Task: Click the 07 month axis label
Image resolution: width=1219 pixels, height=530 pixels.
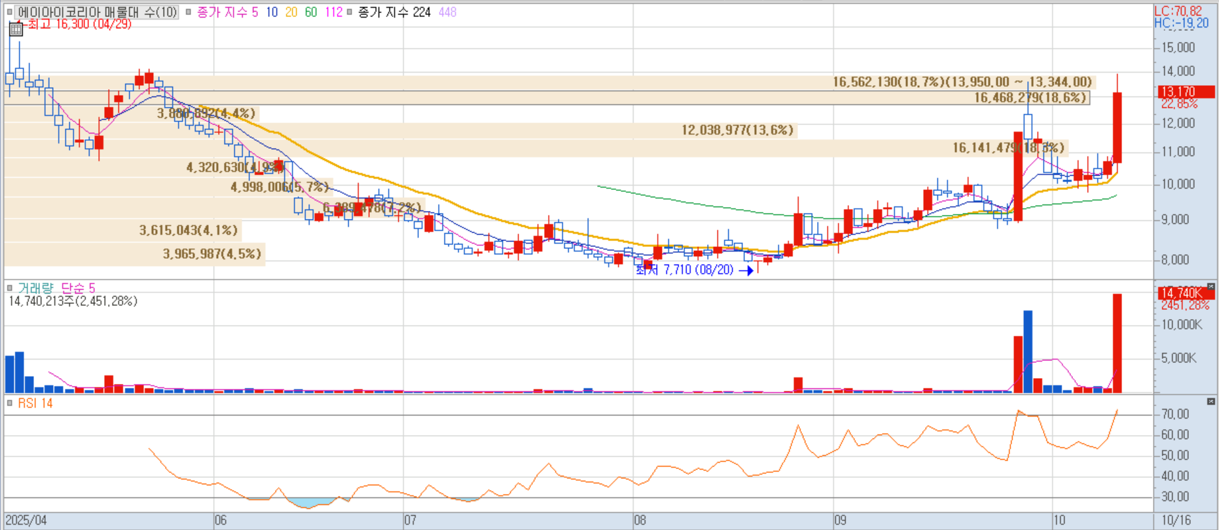Action: 410,520
